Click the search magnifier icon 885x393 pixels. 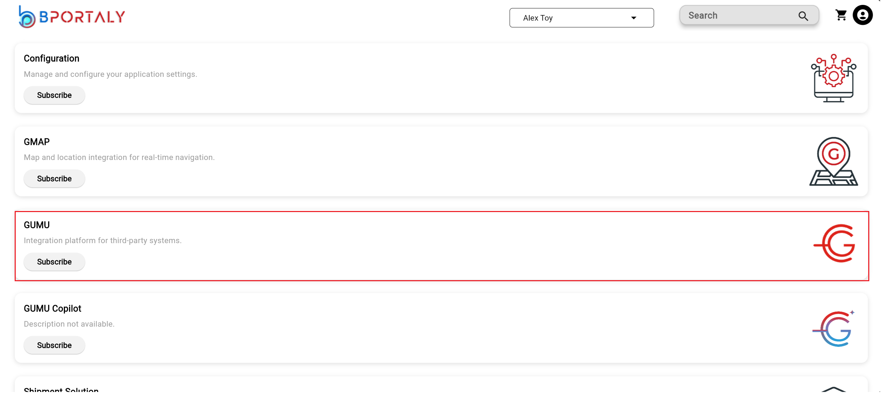[x=803, y=16]
